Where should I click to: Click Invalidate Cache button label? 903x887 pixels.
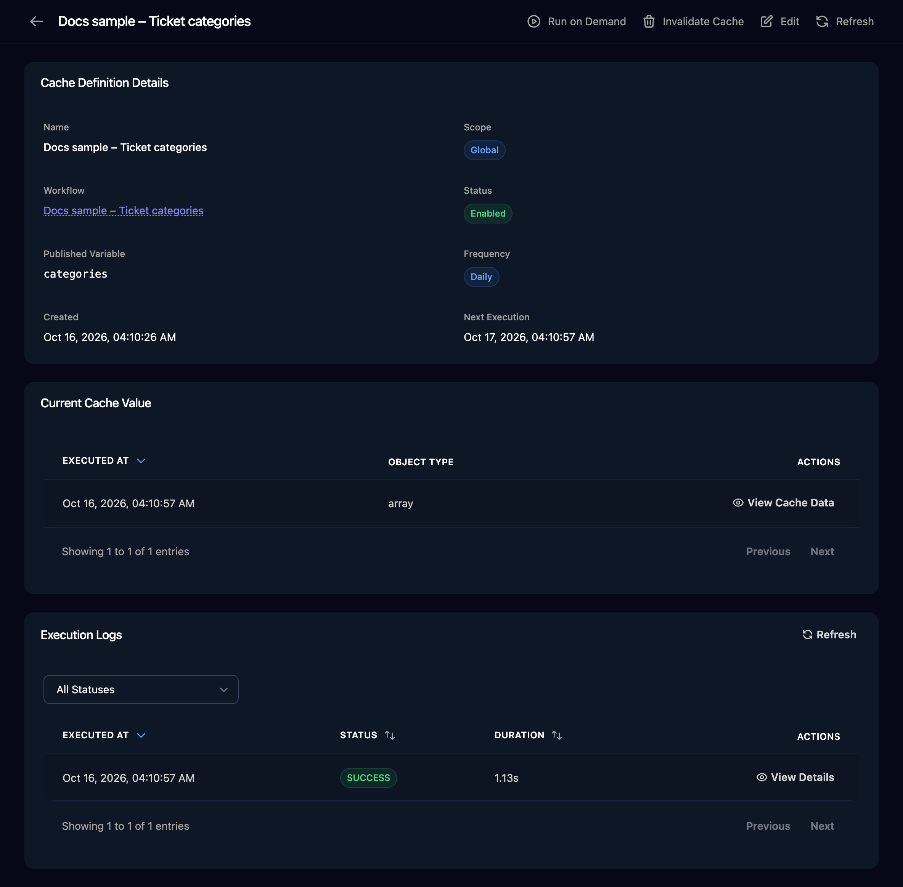click(703, 21)
